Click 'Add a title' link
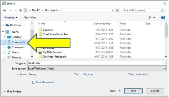This screenshot has width=169, height=97. [x=142, y=74]
